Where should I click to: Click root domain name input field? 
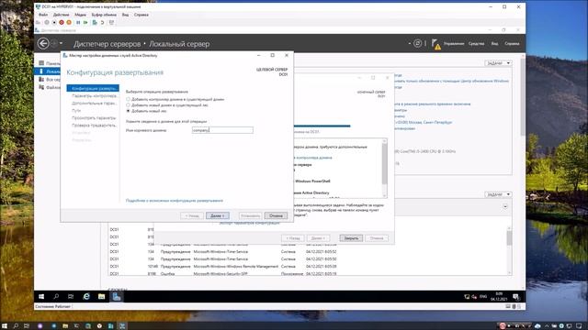[222, 130]
